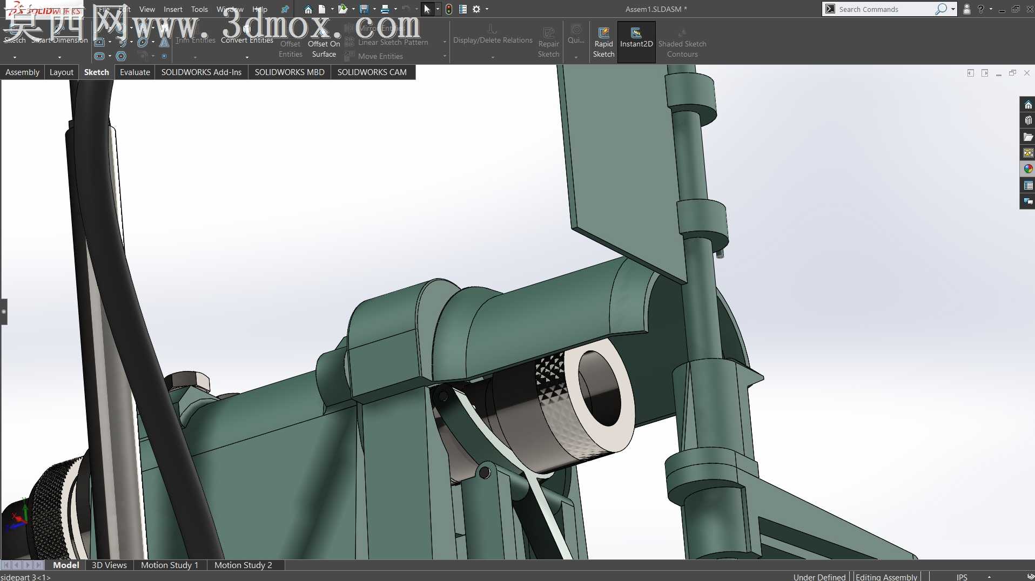This screenshot has height=581, width=1035.
Task: Click the Options gear icon
Action: pos(476,9)
